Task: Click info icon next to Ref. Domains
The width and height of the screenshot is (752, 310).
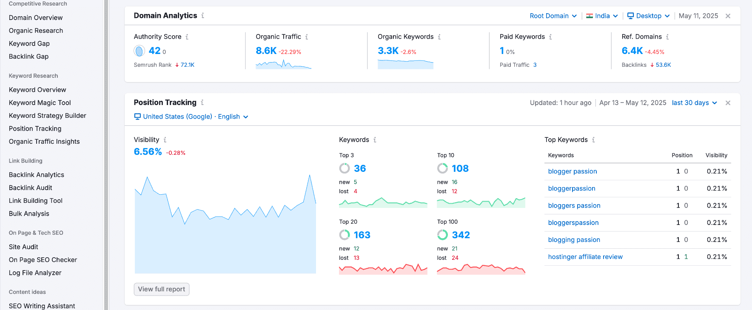Action: click(667, 37)
